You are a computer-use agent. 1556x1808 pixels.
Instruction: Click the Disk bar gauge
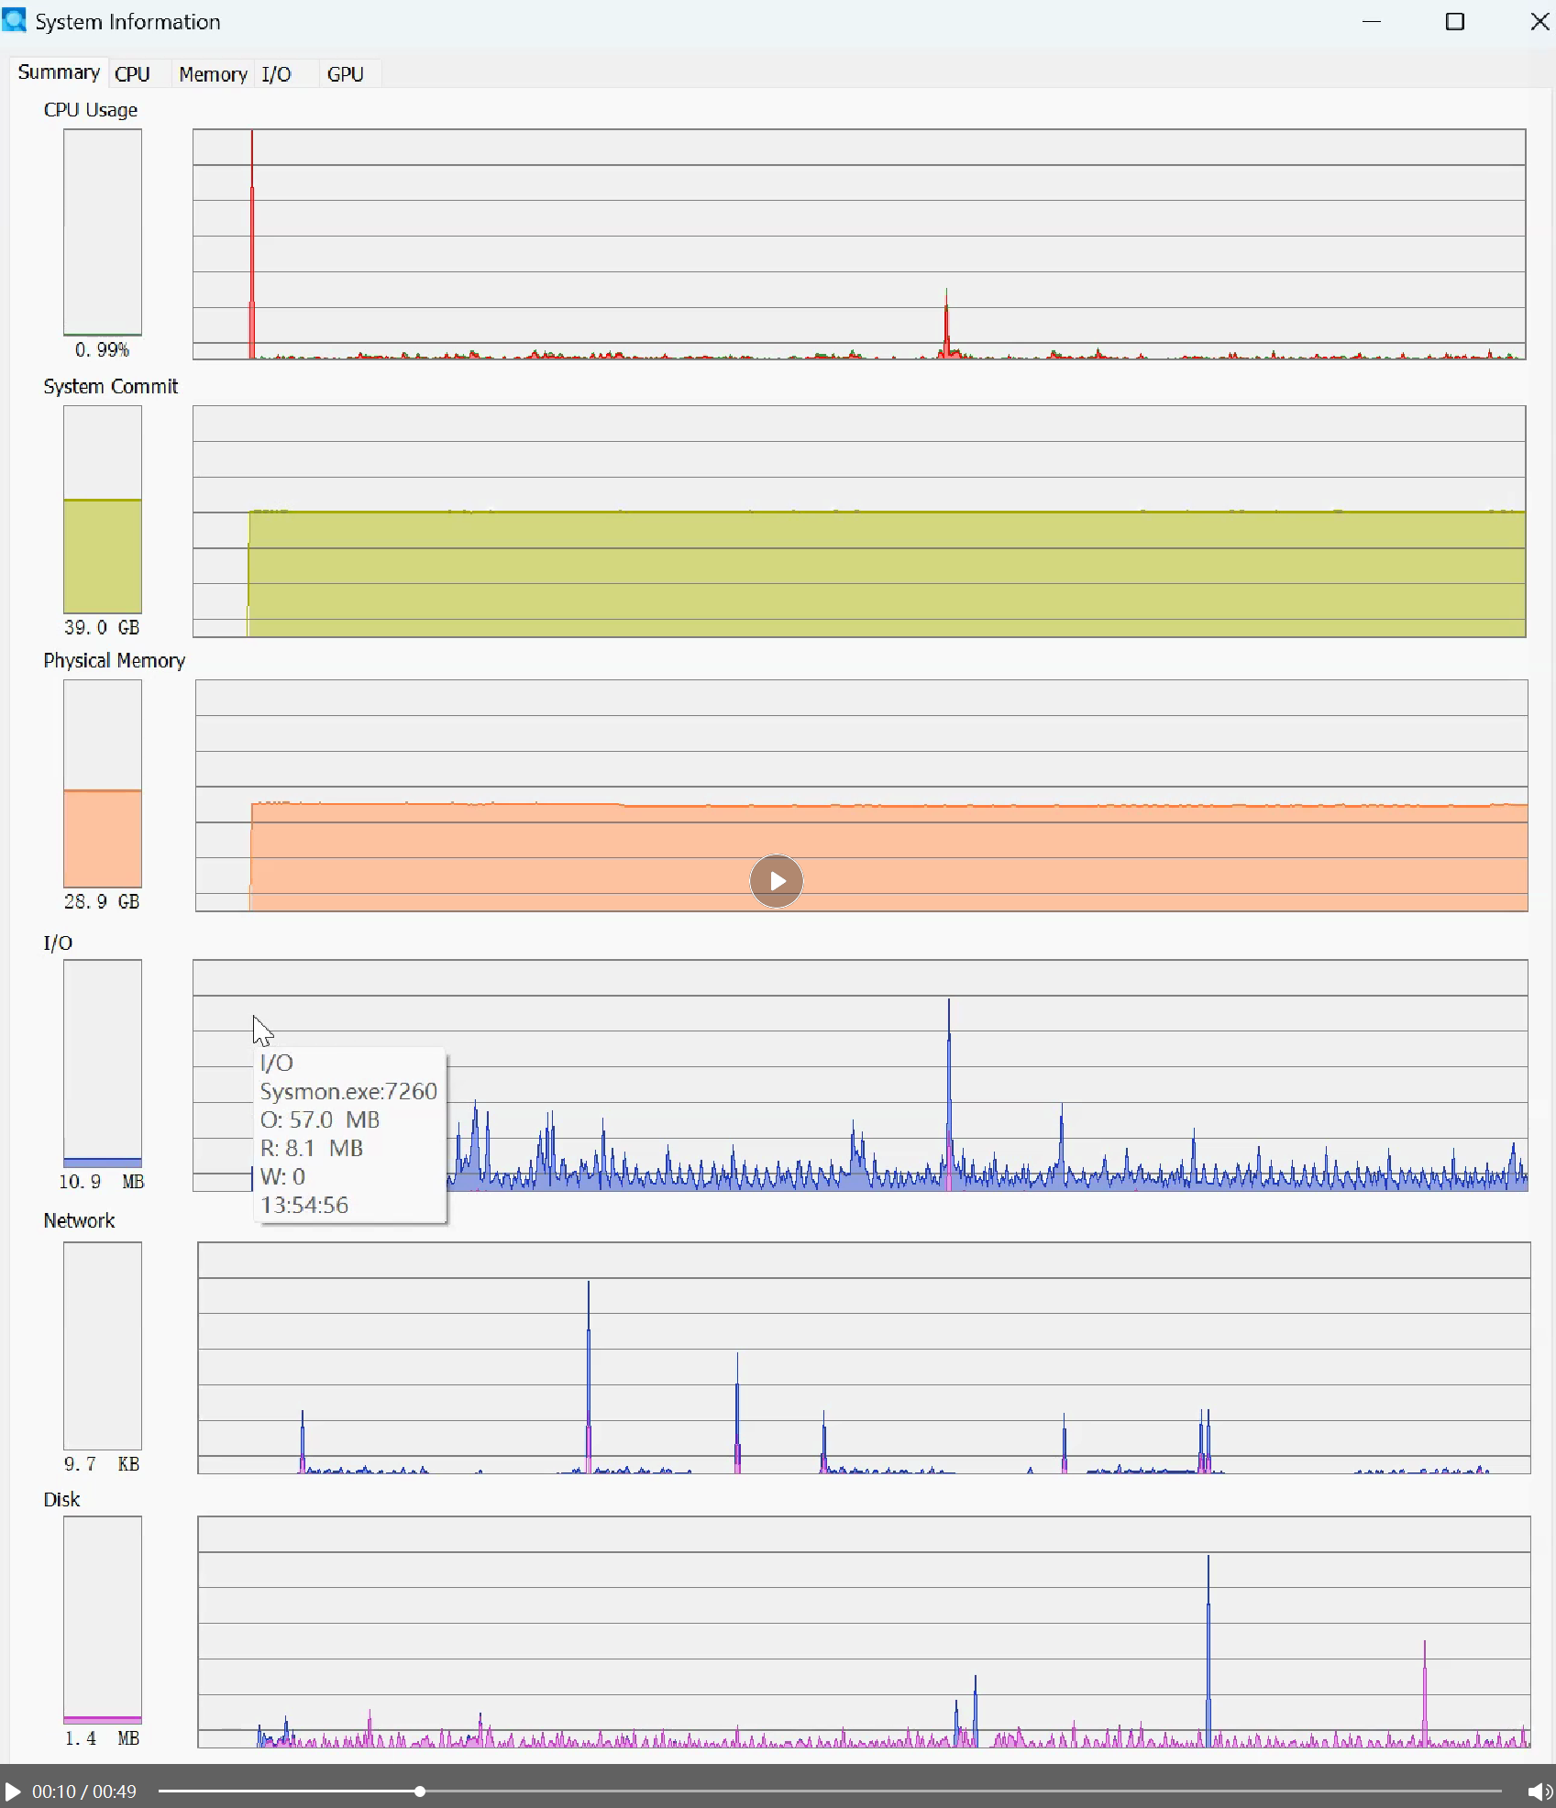103,1620
